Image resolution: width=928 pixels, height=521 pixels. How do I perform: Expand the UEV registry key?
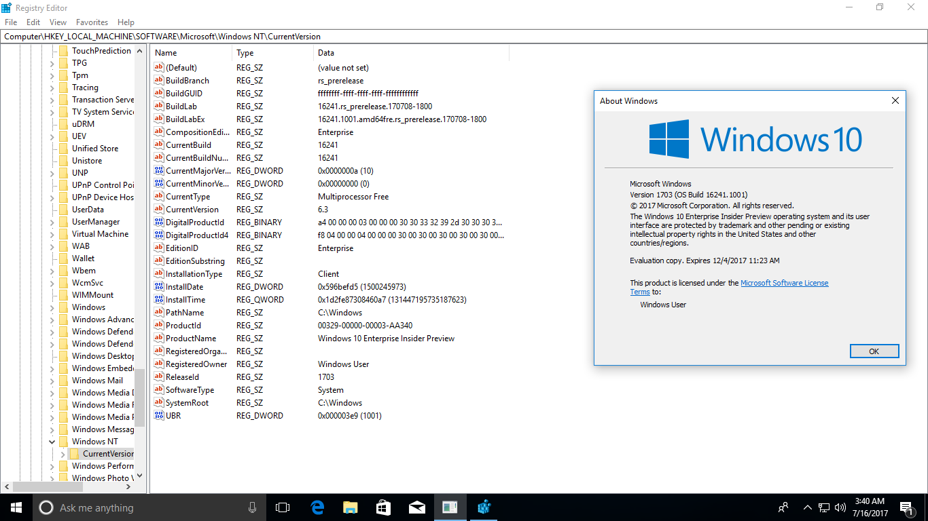52,136
